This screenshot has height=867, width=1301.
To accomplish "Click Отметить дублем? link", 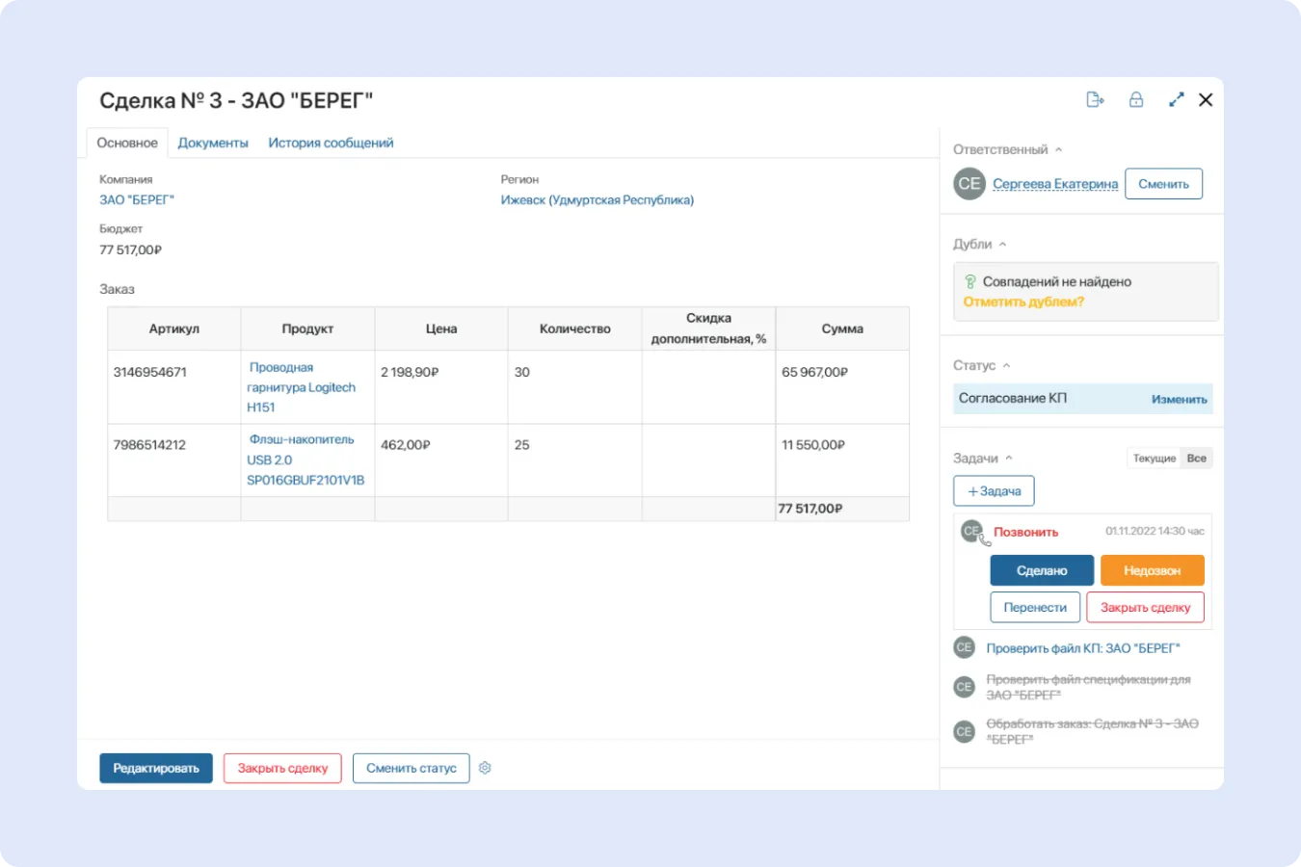I will pos(1023,301).
